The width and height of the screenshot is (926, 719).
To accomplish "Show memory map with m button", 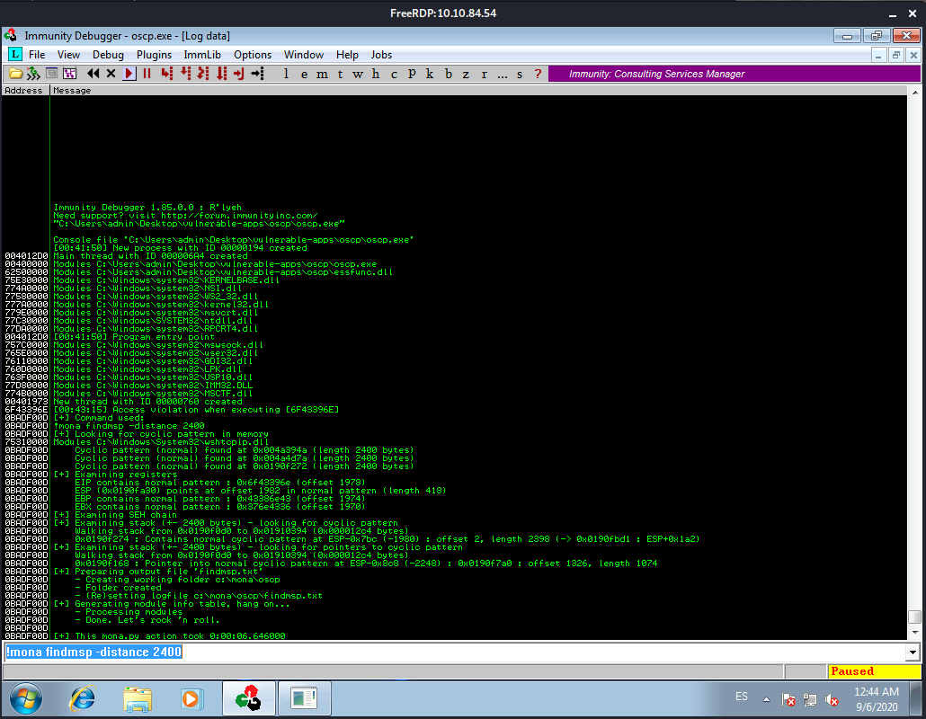I will coord(322,74).
